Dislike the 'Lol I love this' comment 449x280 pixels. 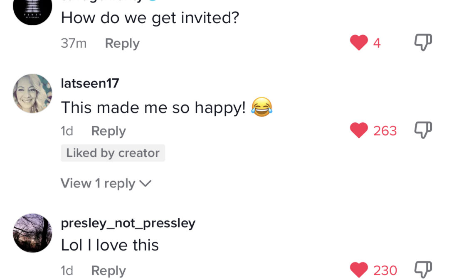[423, 270]
